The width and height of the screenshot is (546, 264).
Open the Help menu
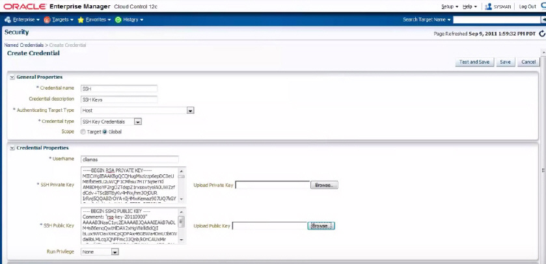click(x=470, y=7)
